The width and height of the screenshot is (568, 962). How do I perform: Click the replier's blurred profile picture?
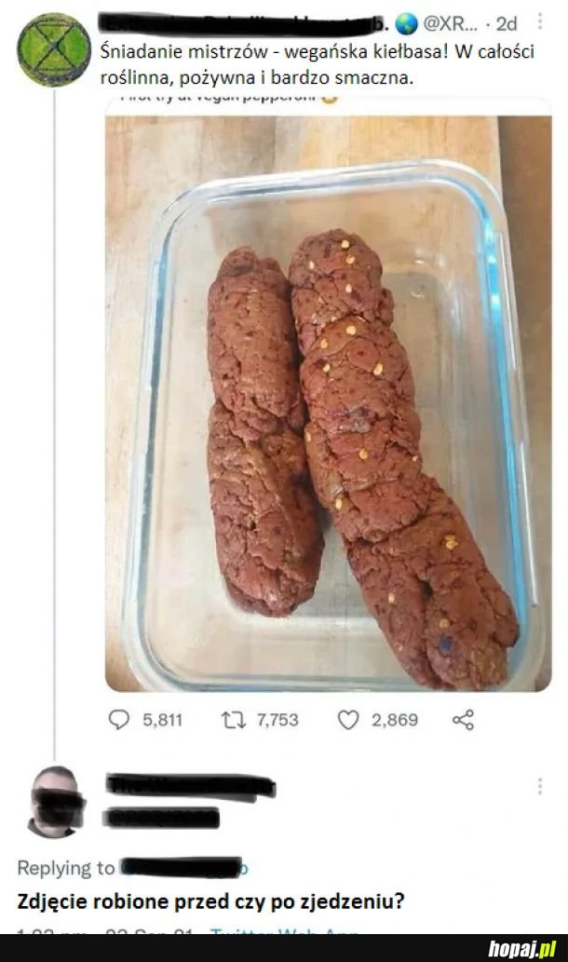[x=55, y=801]
